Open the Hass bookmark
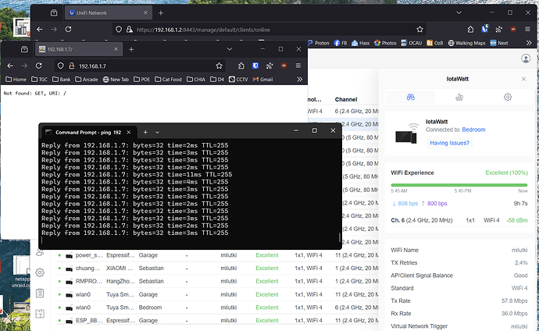Viewport: 539px width, 331px height. click(360, 43)
